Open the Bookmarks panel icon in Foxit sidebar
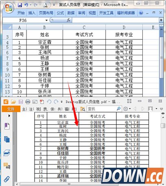 [x=7, y=126]
